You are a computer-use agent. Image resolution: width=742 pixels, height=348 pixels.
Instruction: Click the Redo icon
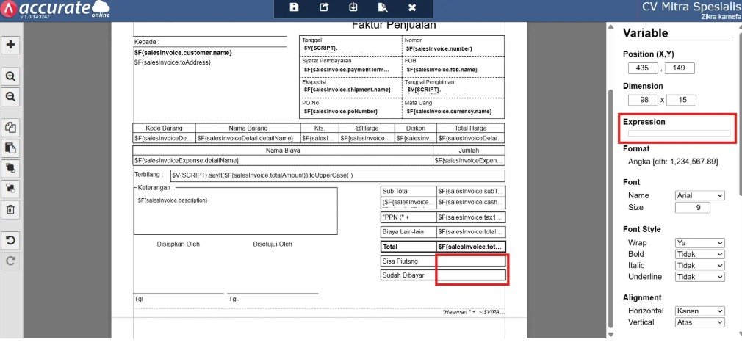(10, 261)
